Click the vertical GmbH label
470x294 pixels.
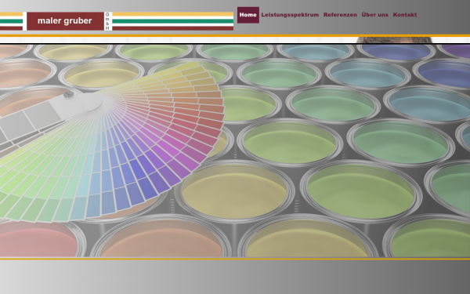(x=107, y=21)
